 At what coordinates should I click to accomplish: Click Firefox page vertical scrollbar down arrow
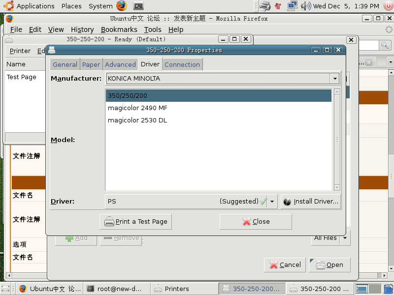point(391,268)
